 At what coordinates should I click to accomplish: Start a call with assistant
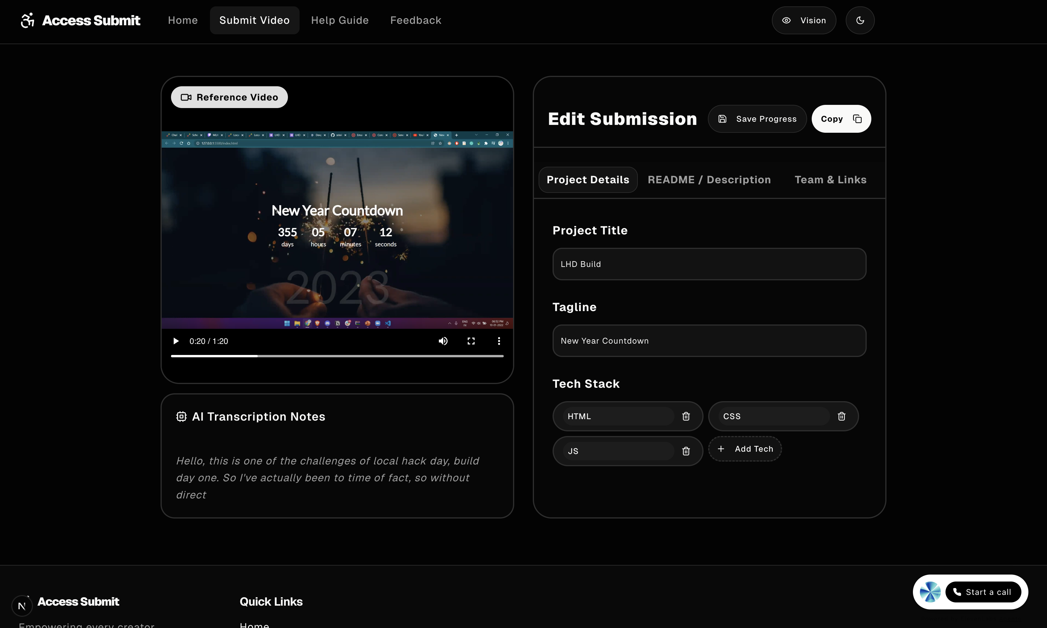[x=983, y=592]
